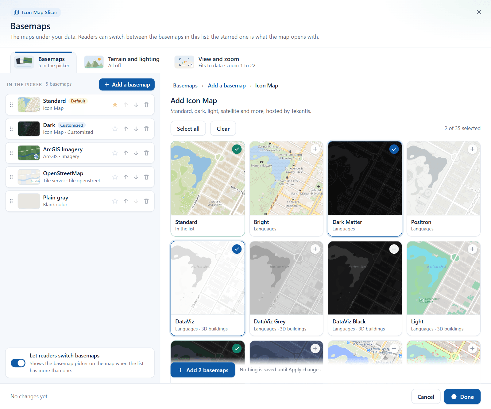The height and width of the screenshot is (409, 491).
Task: Open the Terrain and lighting tab
Action: click(x=122, y=62)
